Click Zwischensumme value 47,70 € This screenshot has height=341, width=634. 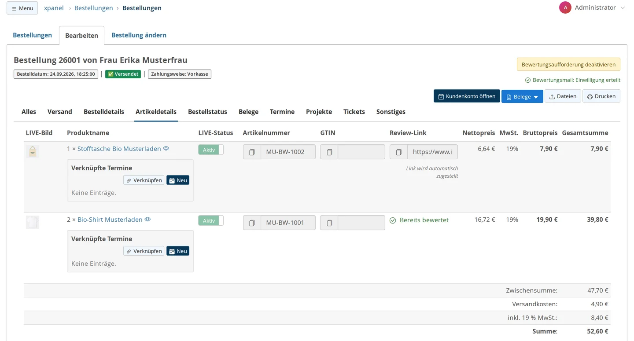[598, 290]
